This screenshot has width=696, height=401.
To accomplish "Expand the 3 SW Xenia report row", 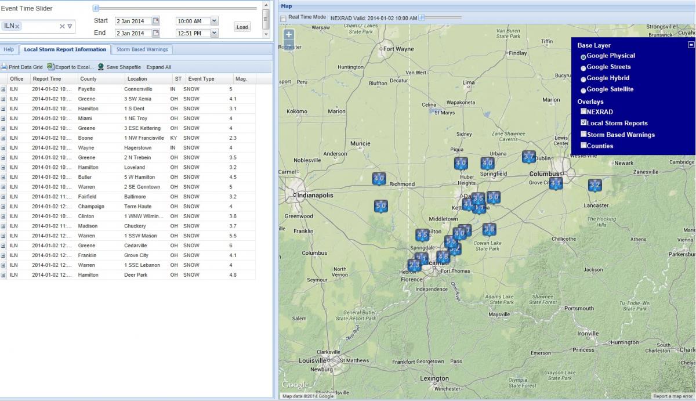I will pos(3,99).
